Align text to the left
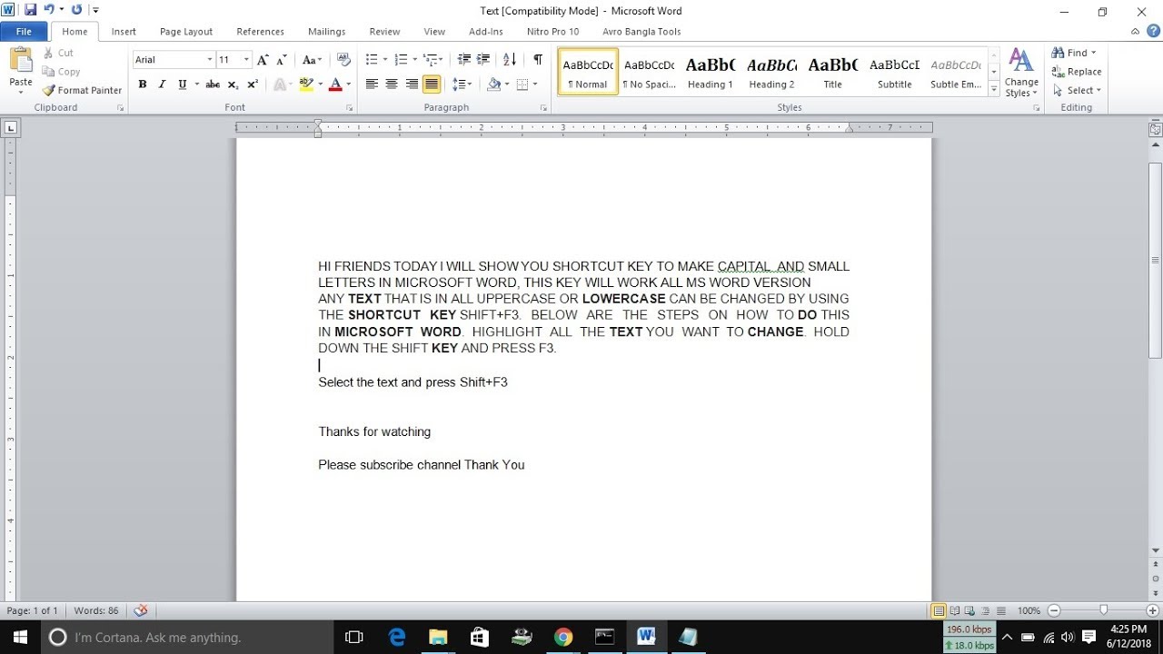This screenshot has width=1163, height=654. (372, 84)
